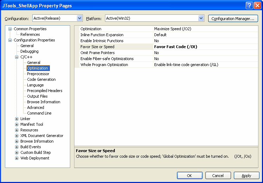Viewport: 263px width, 183px height.
Task: Select the Advanced tree item
Action: tap(35, 107)
